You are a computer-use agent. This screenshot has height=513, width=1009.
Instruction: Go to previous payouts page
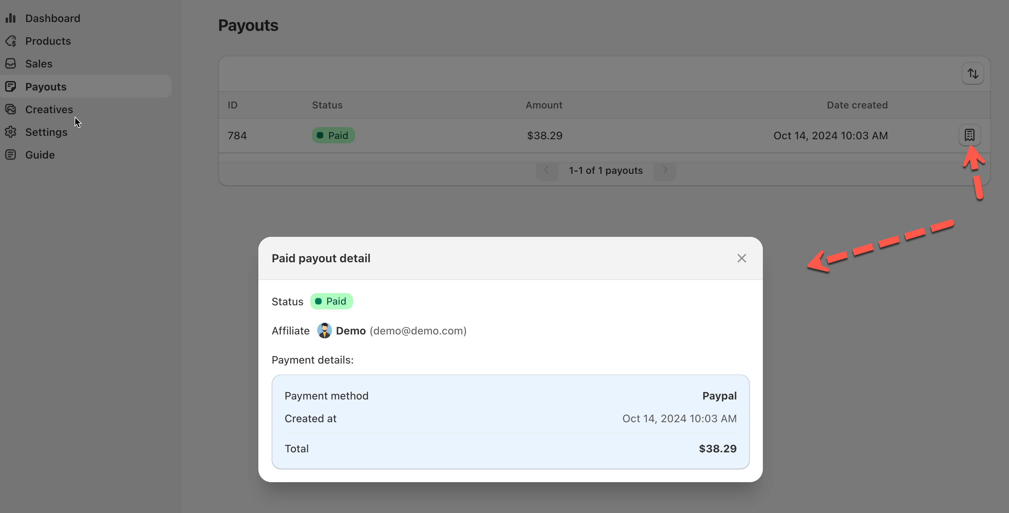(547, 170)
